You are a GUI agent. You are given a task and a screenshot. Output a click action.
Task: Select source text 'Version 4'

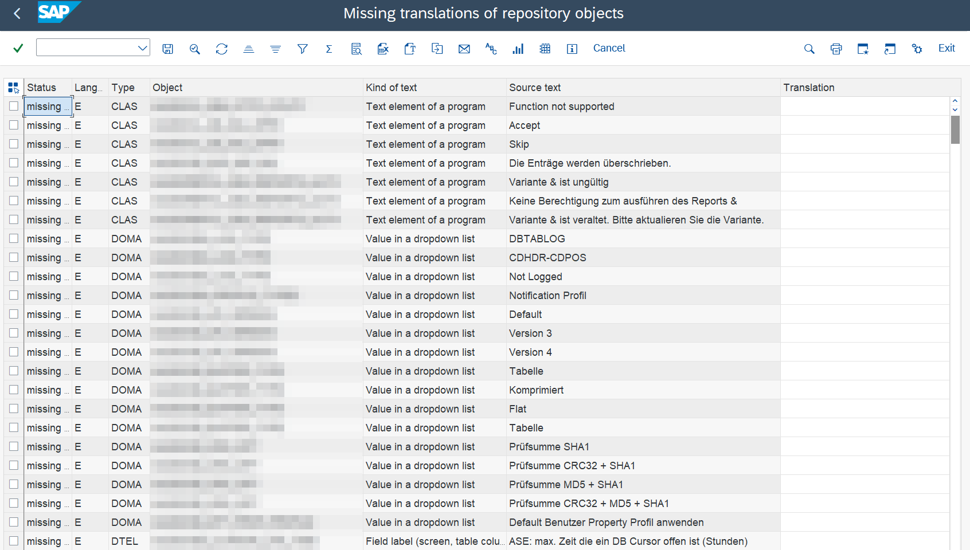tap(531, 352)
